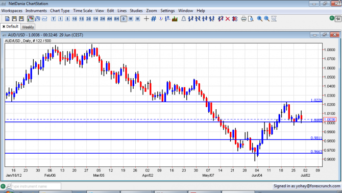Select the monthly M time scale
The width and height of the screenshot is (342, 193).
point(138,19)
